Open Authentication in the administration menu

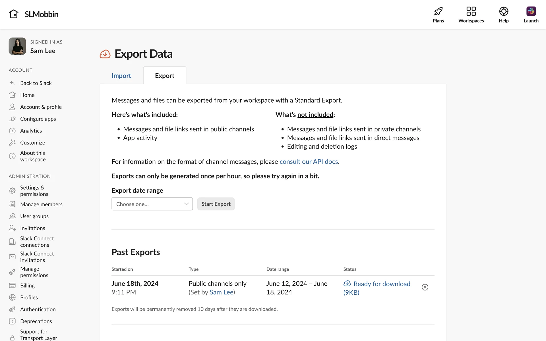[x=38, y=309]
